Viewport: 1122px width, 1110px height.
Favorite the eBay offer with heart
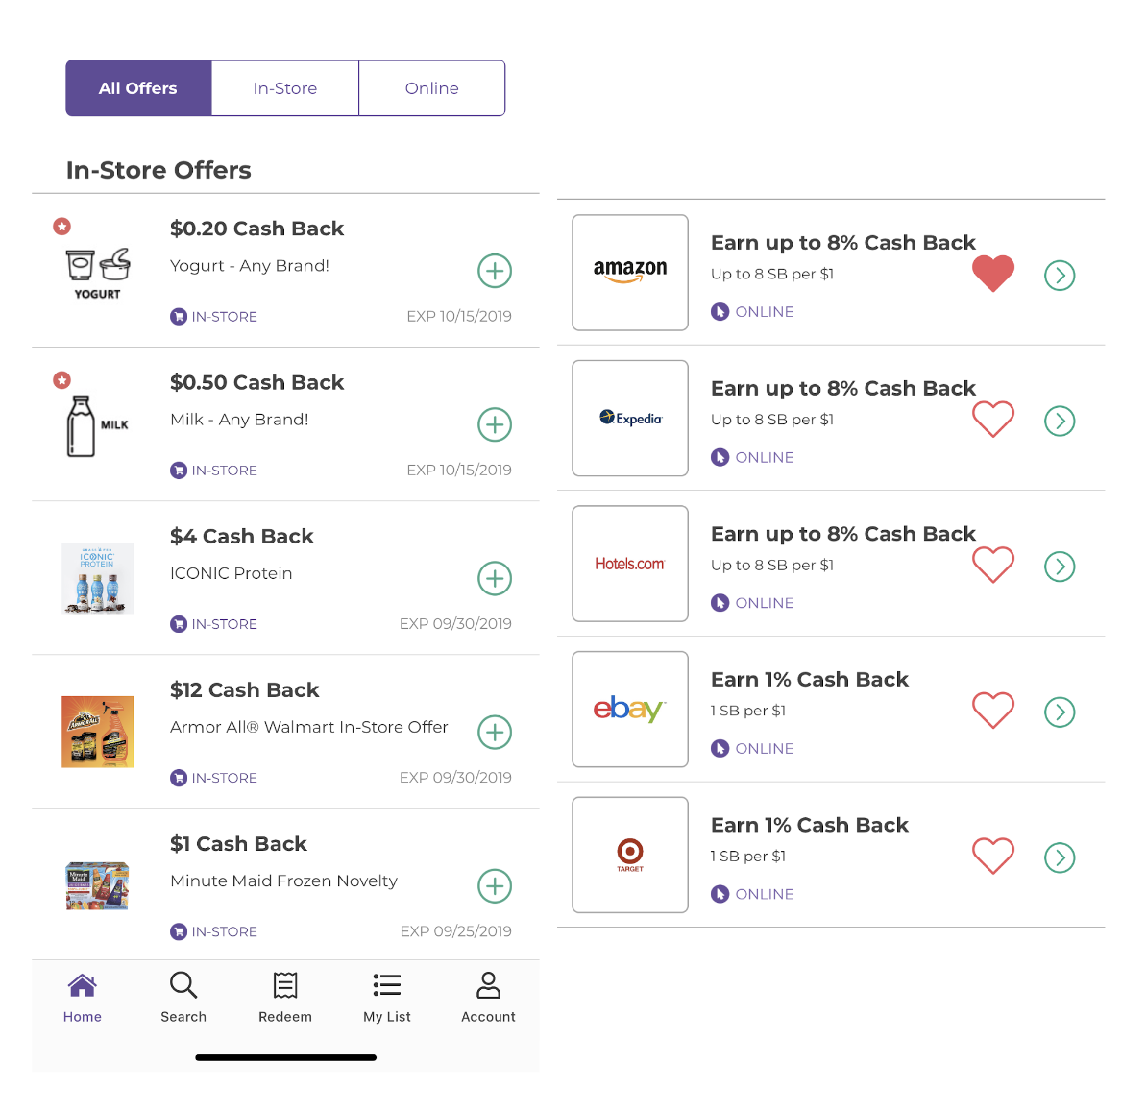click(x=993, y=711)
